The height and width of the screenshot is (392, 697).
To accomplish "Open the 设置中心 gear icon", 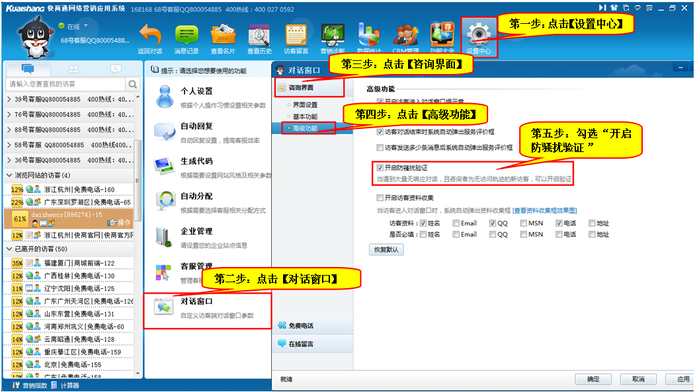I will click(x=478, y=35).
